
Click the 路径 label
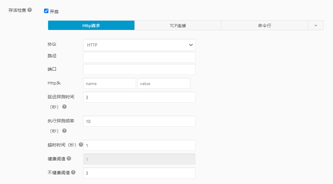tap(52, 56)
